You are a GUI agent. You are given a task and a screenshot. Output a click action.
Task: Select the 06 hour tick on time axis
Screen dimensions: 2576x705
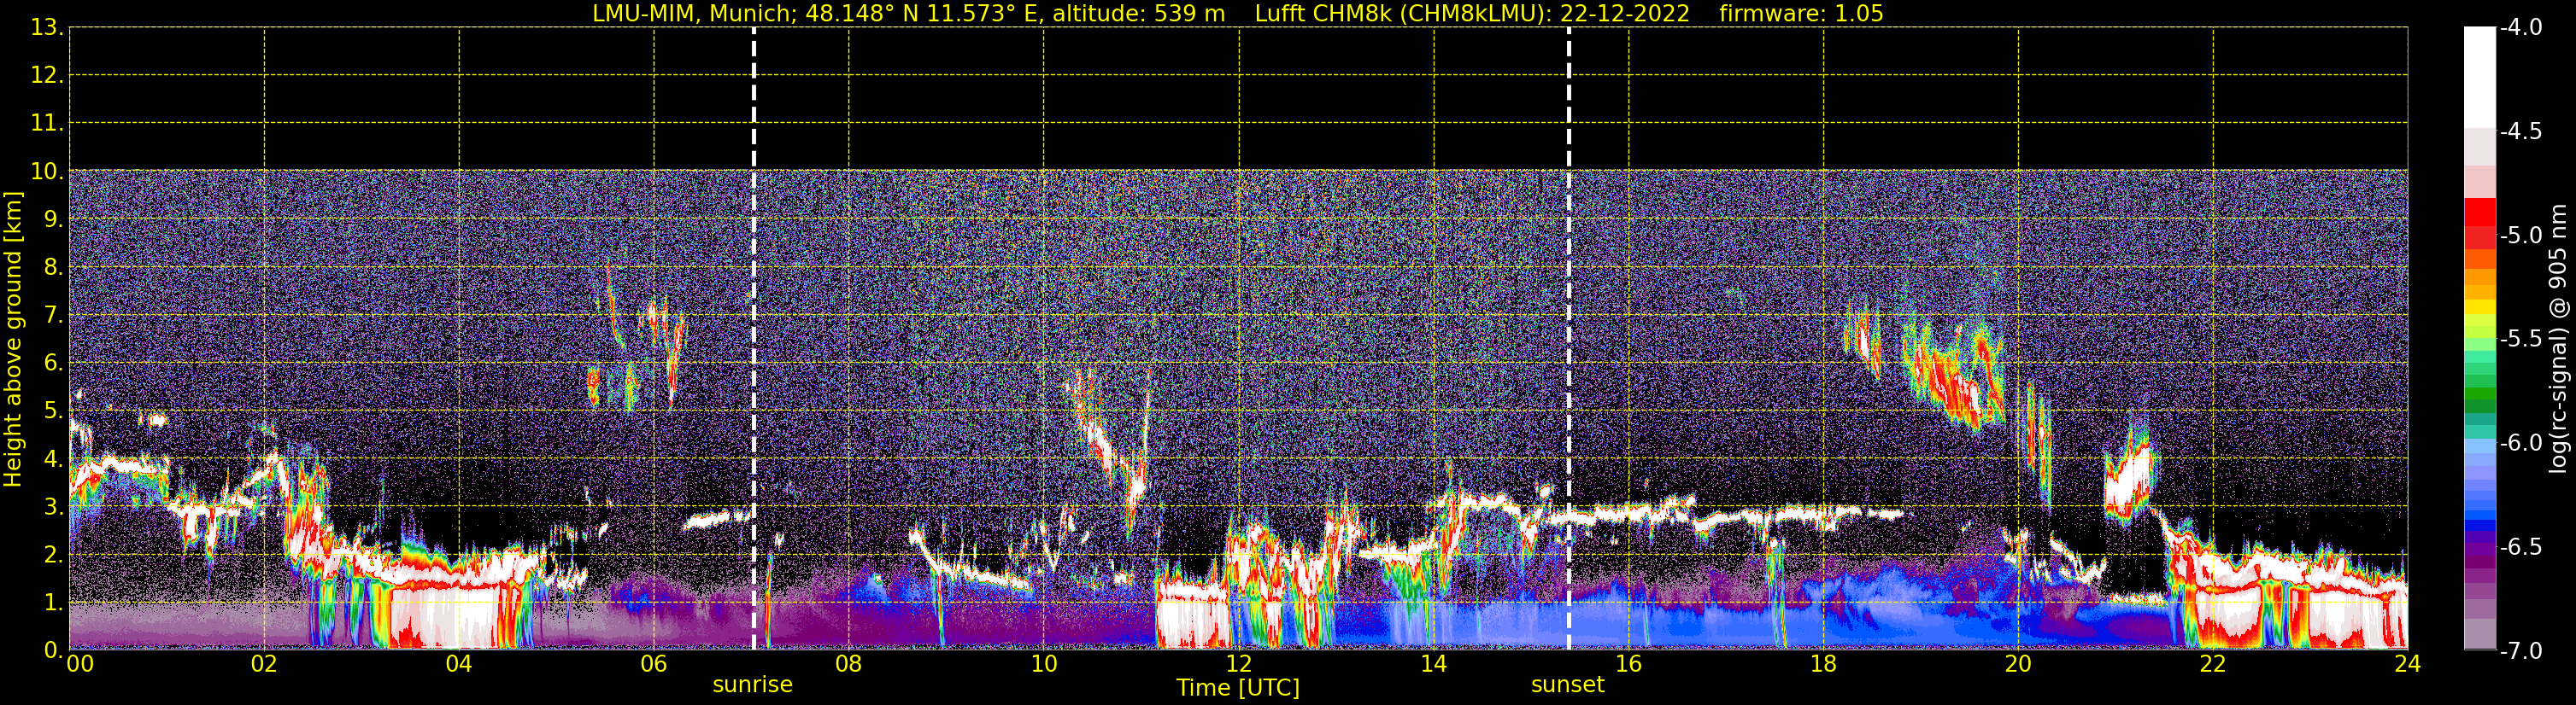[x=653, y=665]
